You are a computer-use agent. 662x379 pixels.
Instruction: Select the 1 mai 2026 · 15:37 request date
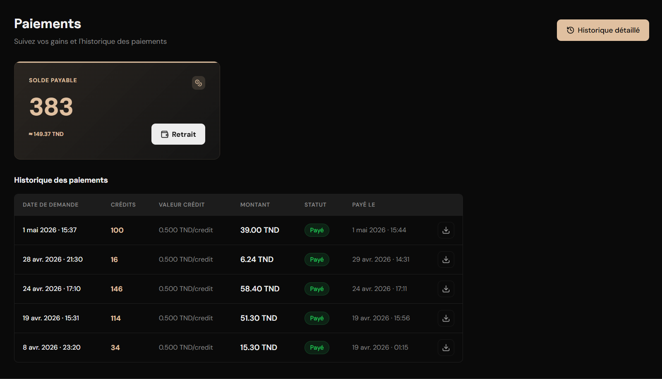50,230
